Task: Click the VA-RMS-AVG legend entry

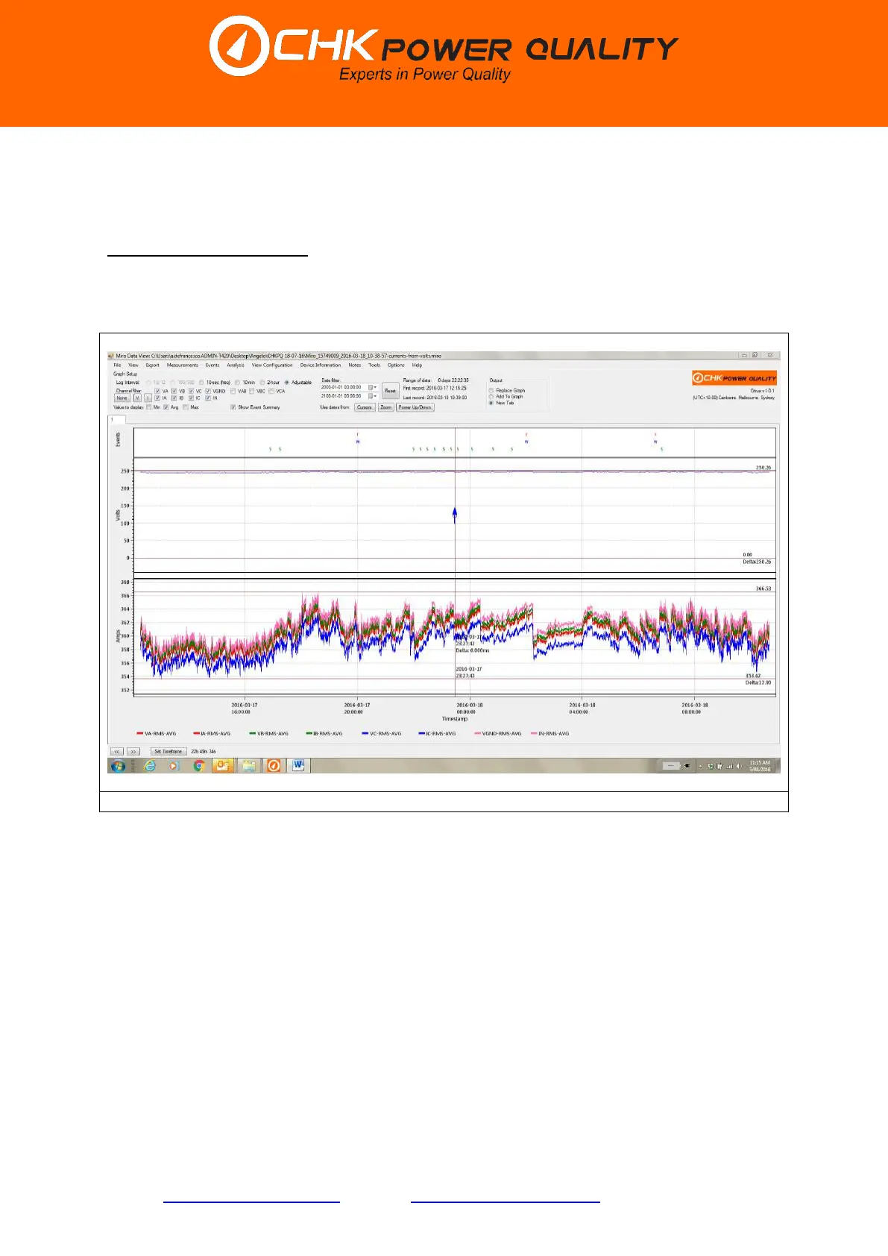Action: coord(157,734)
